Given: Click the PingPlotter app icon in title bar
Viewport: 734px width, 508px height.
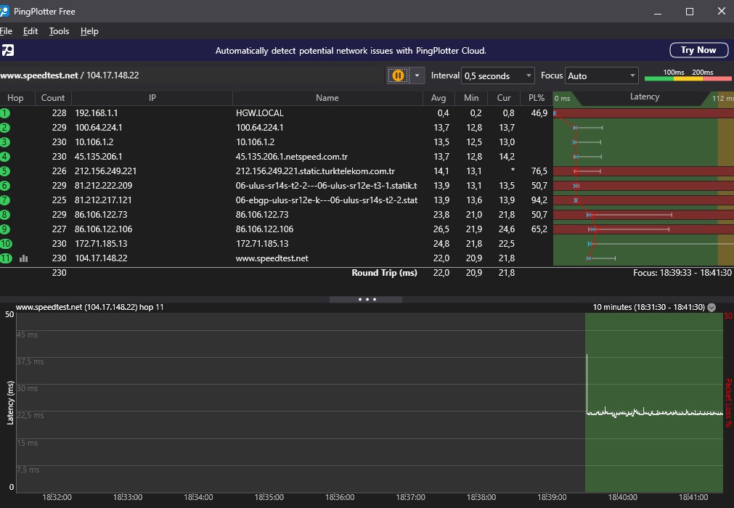Looking at the screenshot, I should (4, 11).
